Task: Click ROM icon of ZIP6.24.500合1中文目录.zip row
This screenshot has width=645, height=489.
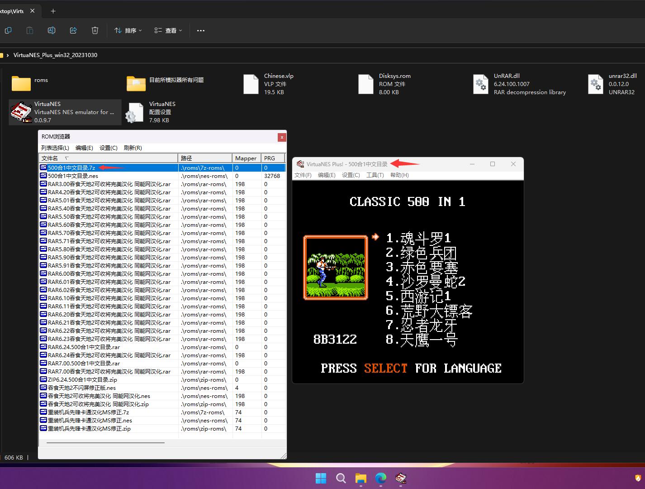Action: pos(43,379)
